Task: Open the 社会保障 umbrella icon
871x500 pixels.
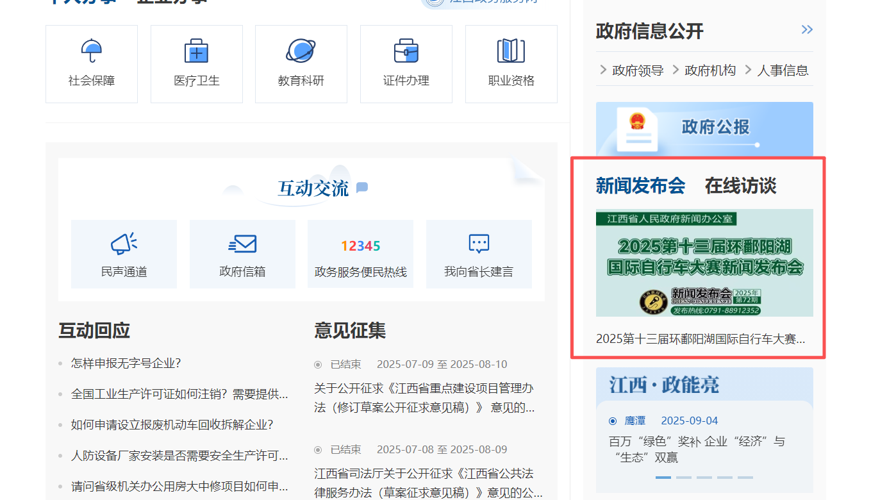Action: [92, 51]
